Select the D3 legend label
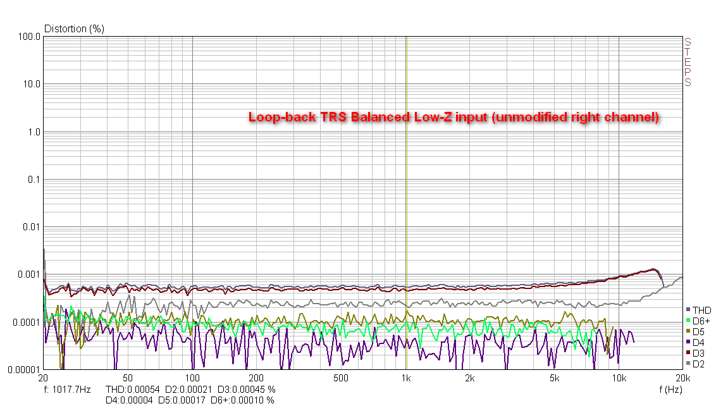Image resolution: width=716 pixels, height=406 pixels. (x=699, y=353)
